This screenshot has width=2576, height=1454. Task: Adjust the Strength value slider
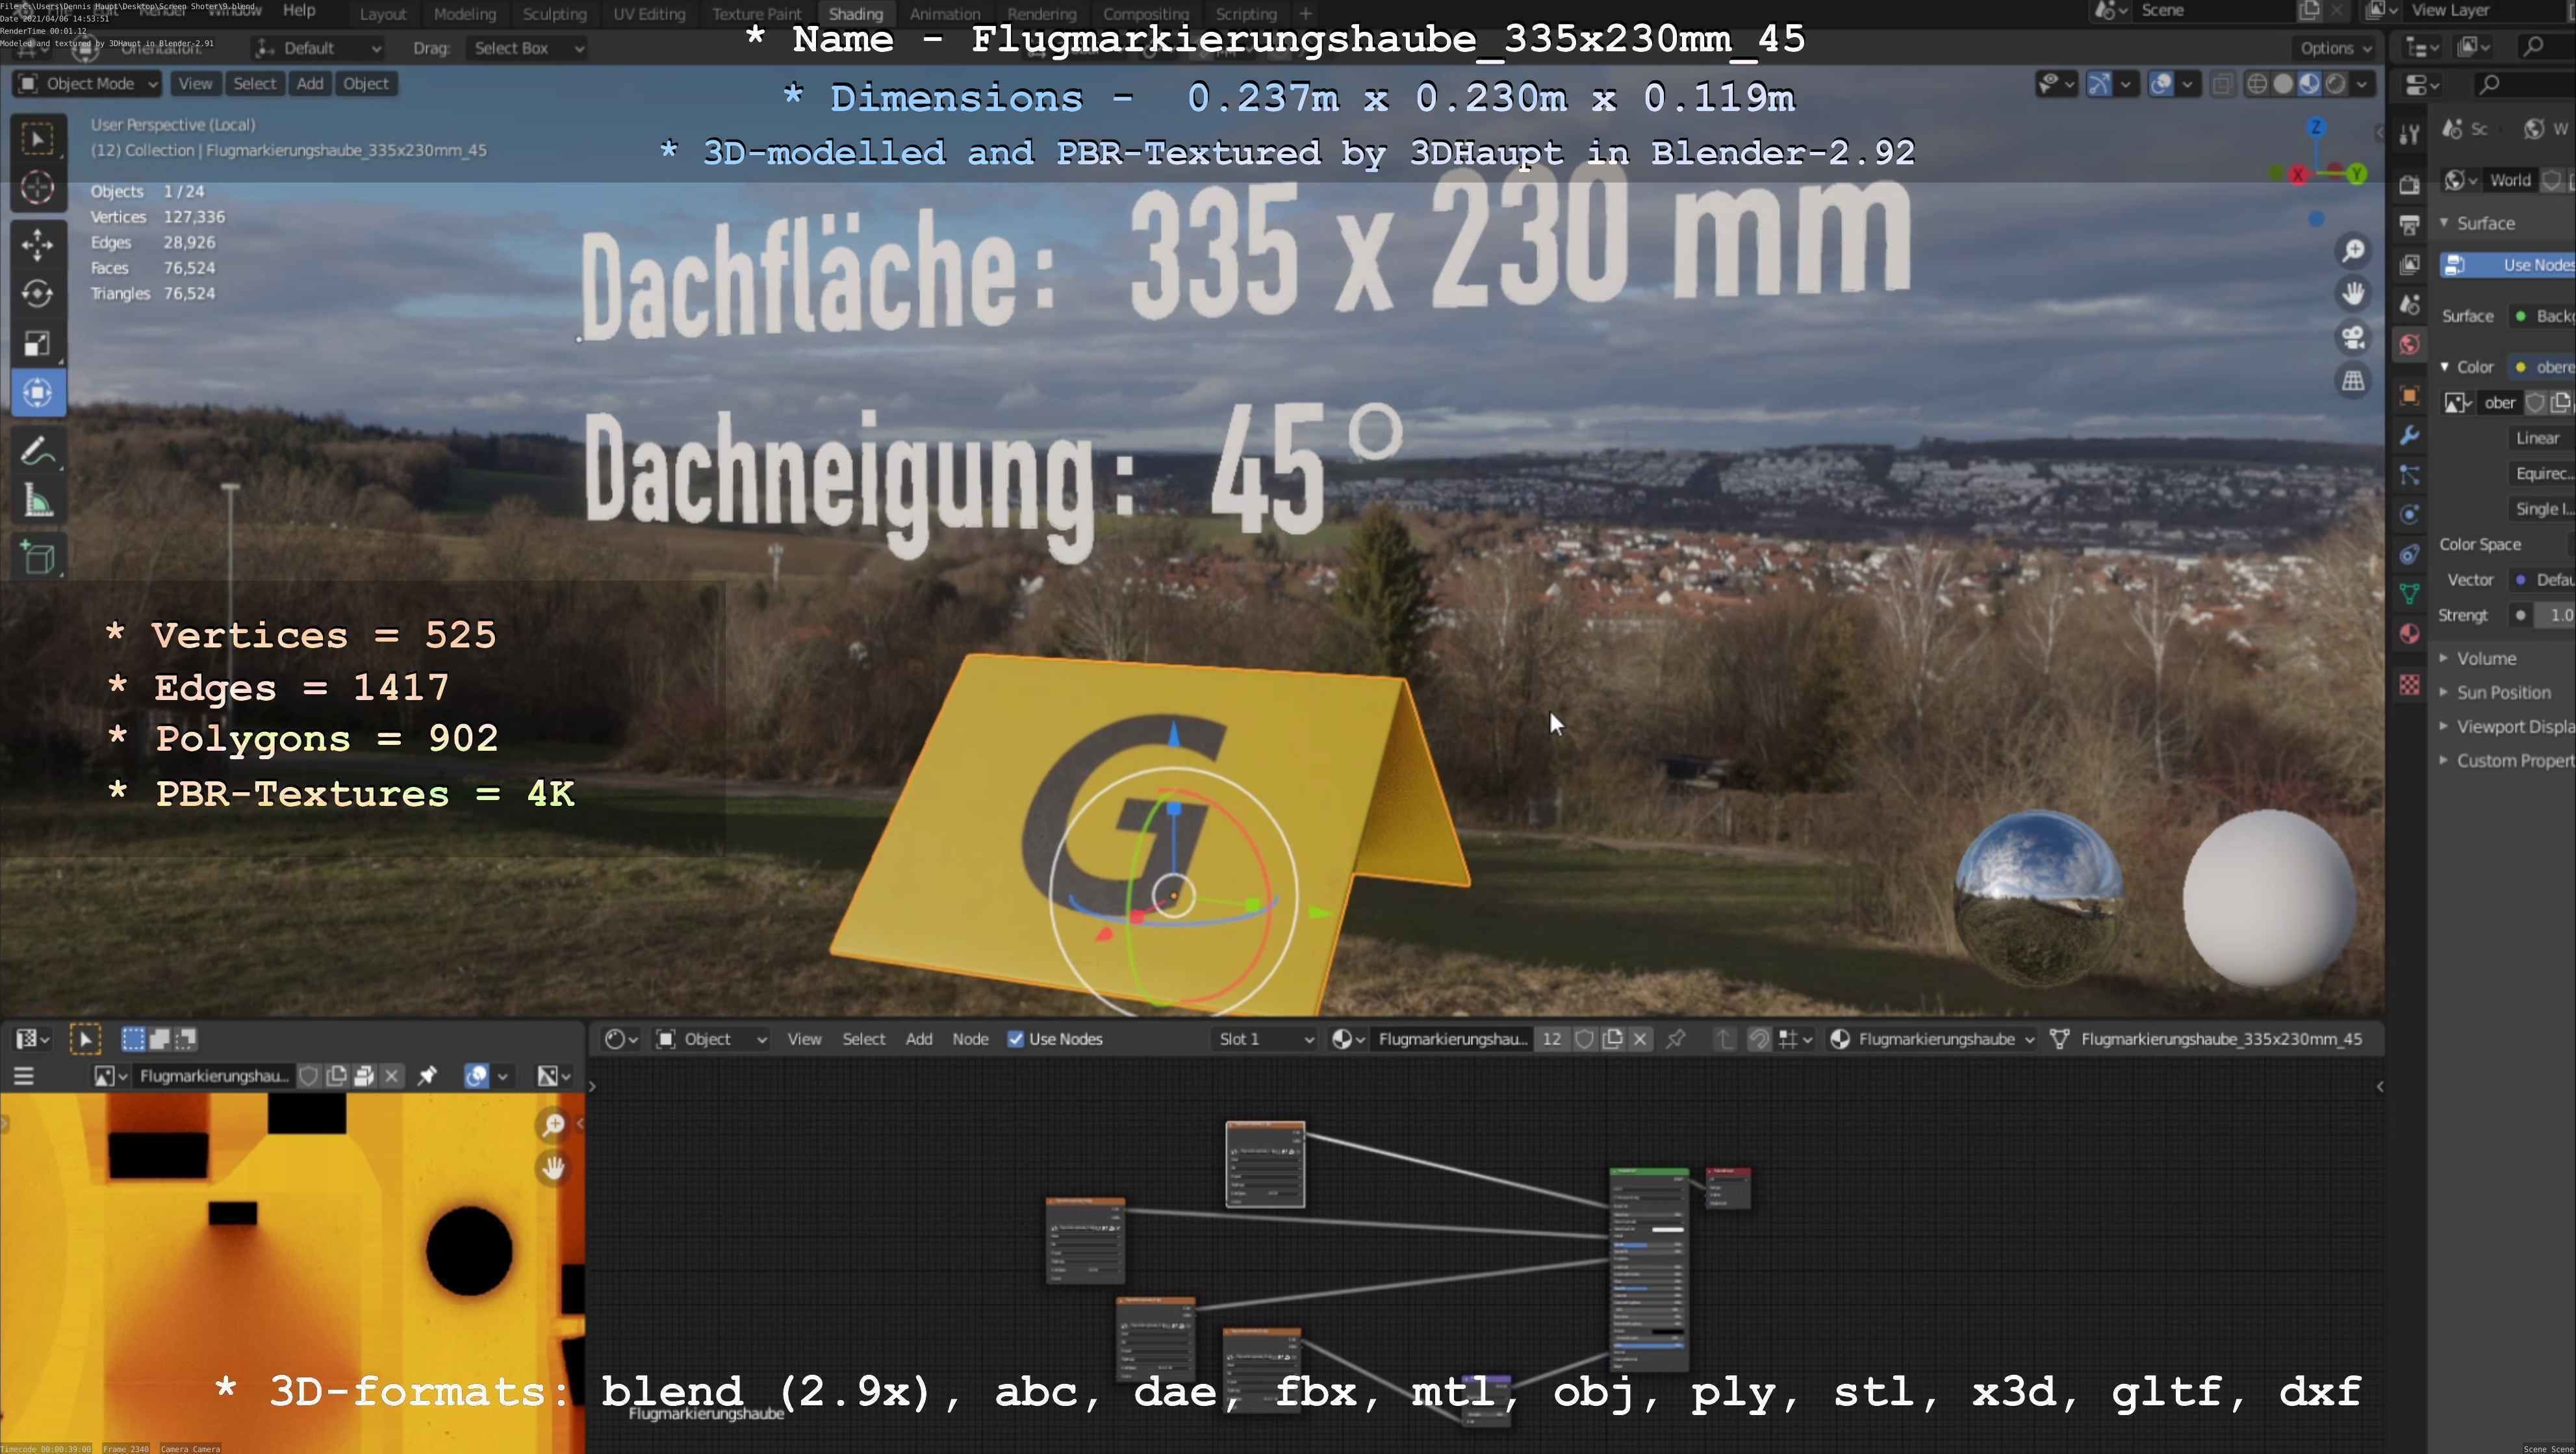pyautogui.click(x=2555, y=616)
